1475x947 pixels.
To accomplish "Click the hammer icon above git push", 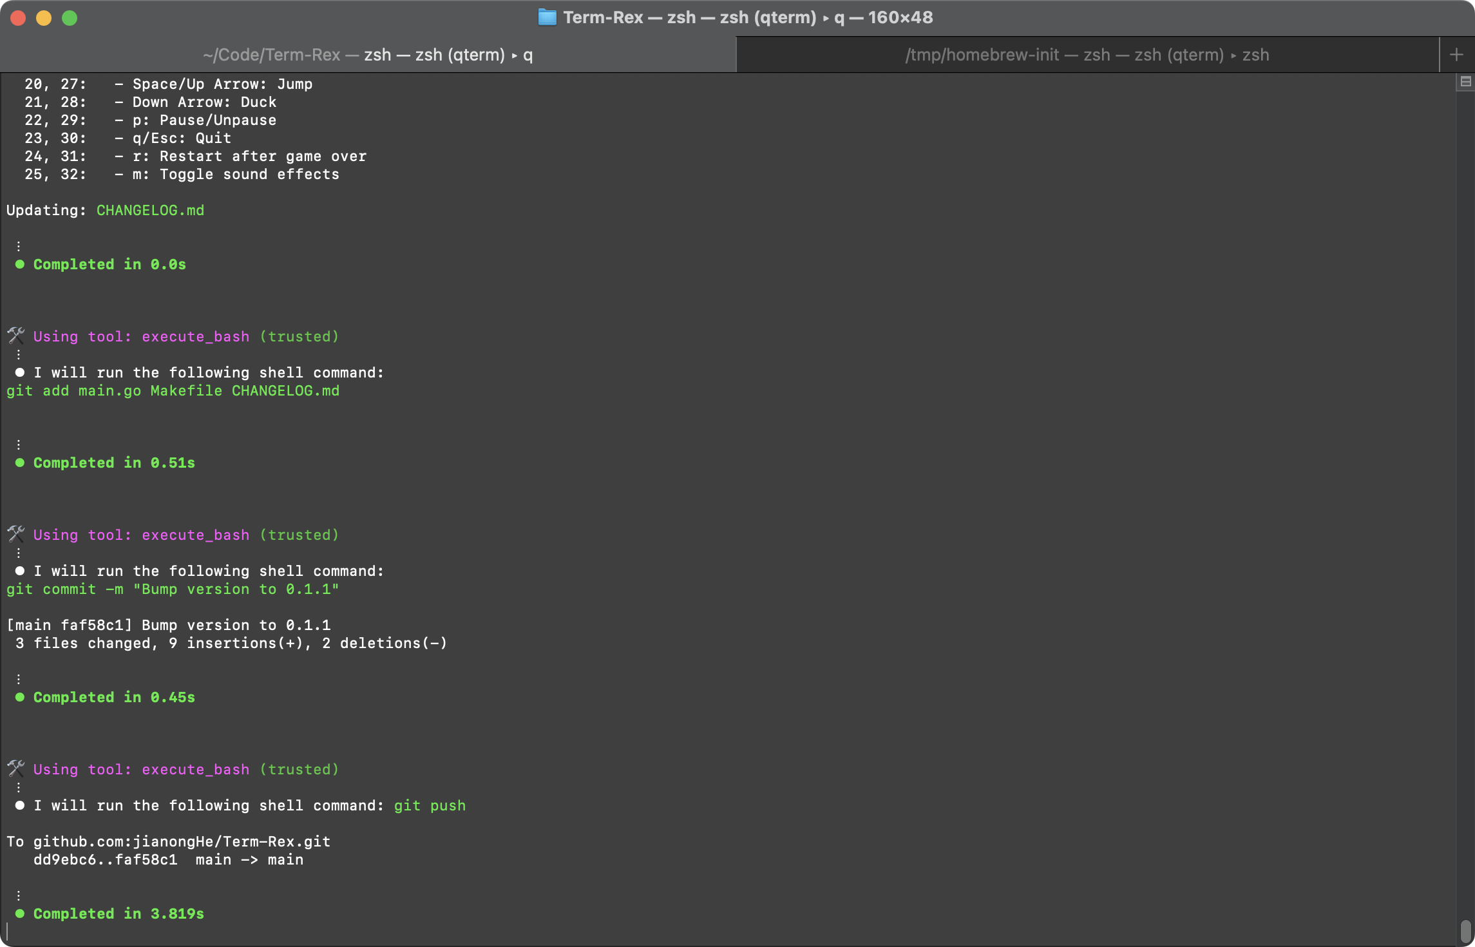I will pos(16,769).
